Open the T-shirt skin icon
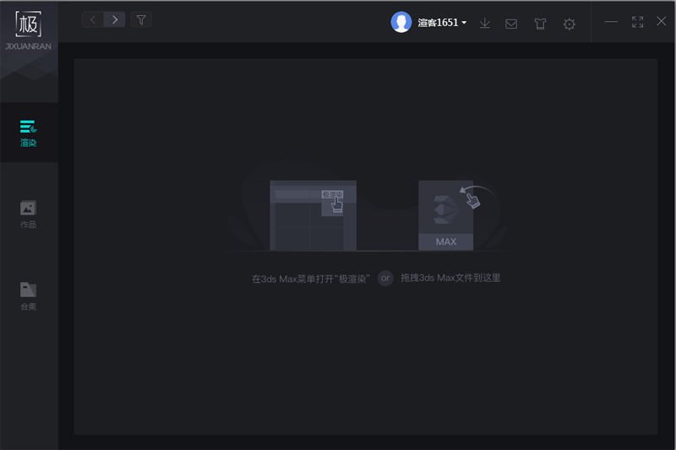 click(540, 24)
